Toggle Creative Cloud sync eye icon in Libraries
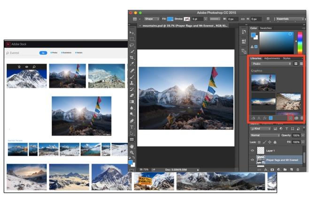The image size is (310, 206). 296,118
